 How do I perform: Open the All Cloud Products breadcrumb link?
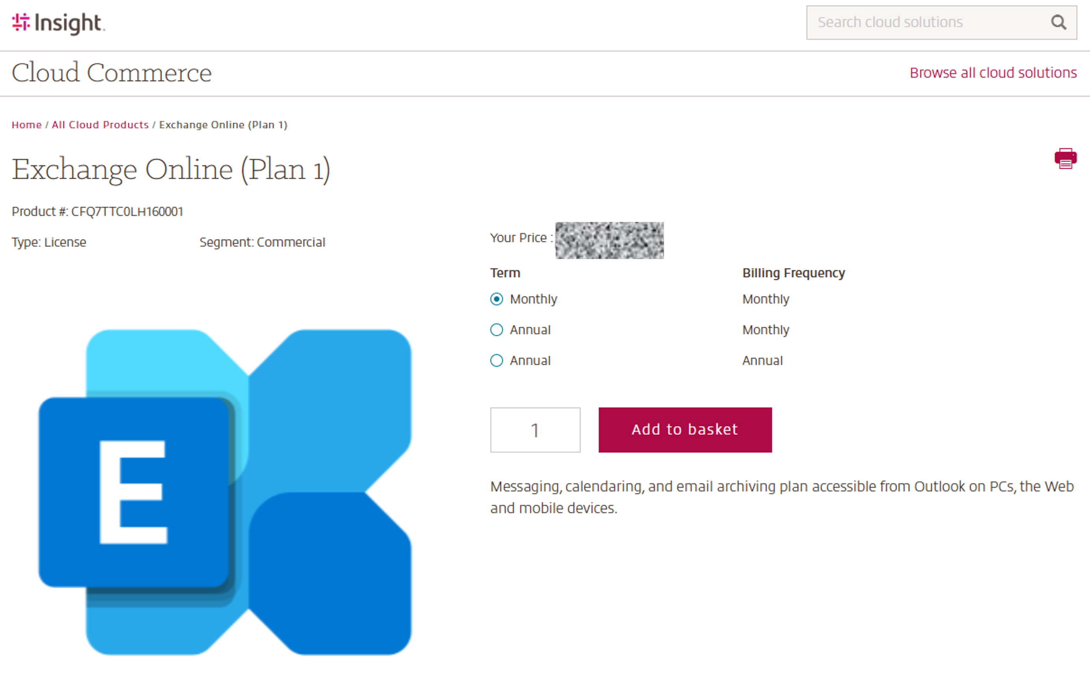(x=100, y=125)
